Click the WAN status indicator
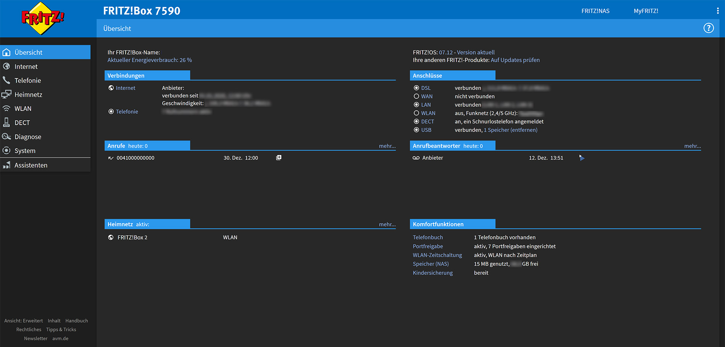The width and height of the screenshot is (725, 347). click(417, 96)
